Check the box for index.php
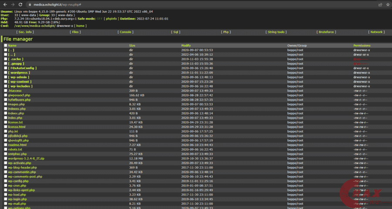392x209 pixels. click(x=6, y=118)
